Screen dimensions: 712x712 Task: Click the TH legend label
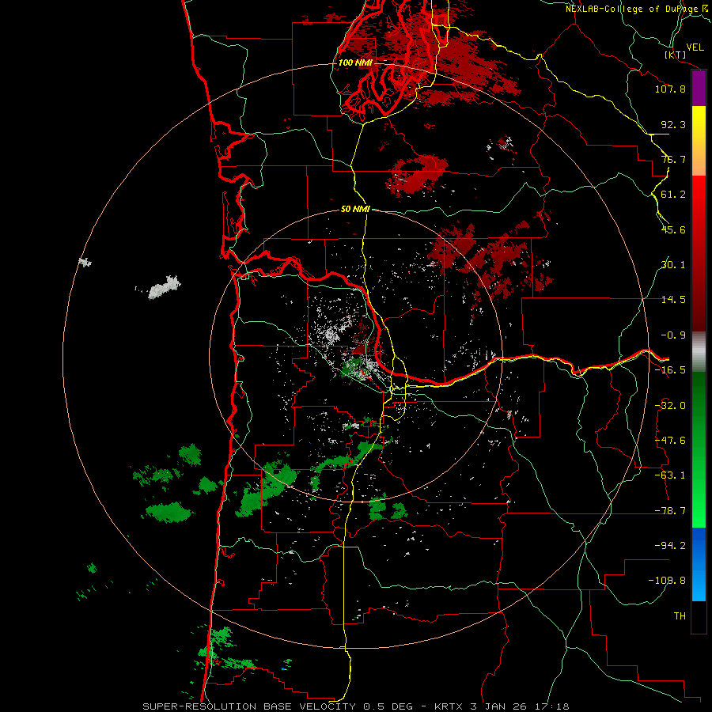tap(680, 616)
